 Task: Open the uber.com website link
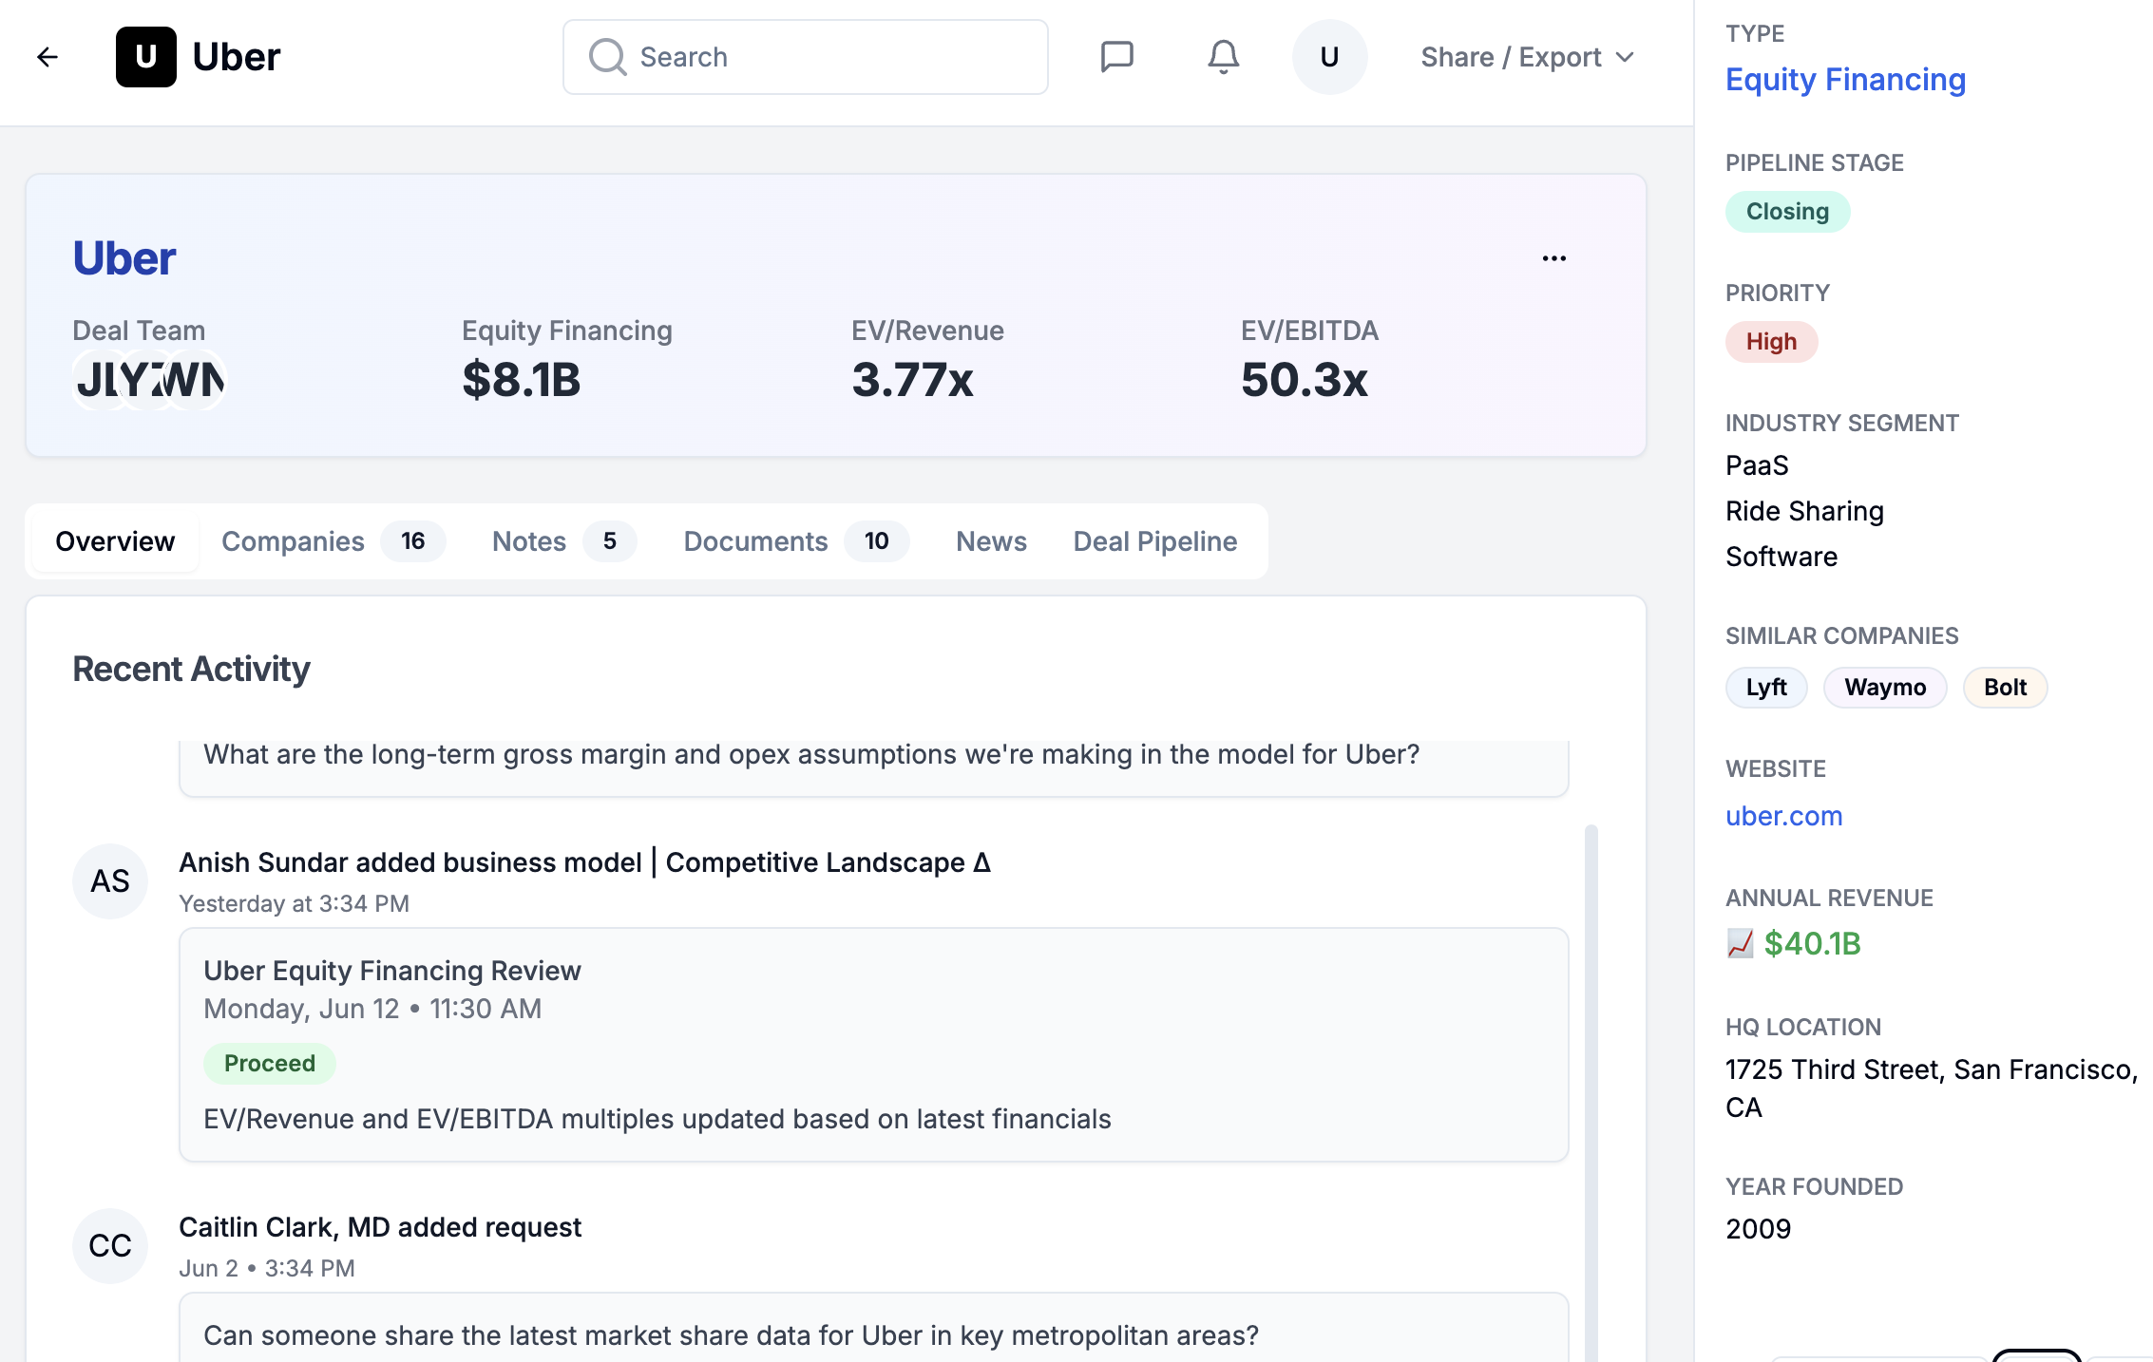(1783, 816)
